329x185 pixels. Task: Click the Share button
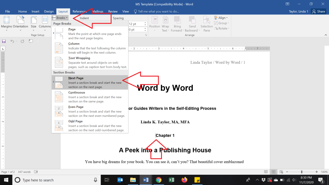coord(319,12)
